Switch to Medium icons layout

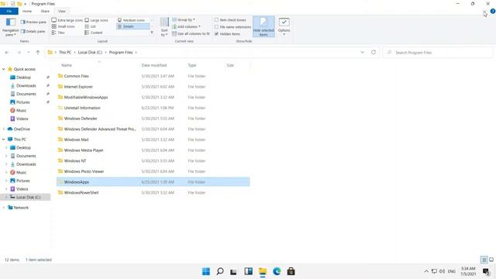[131, 20]
